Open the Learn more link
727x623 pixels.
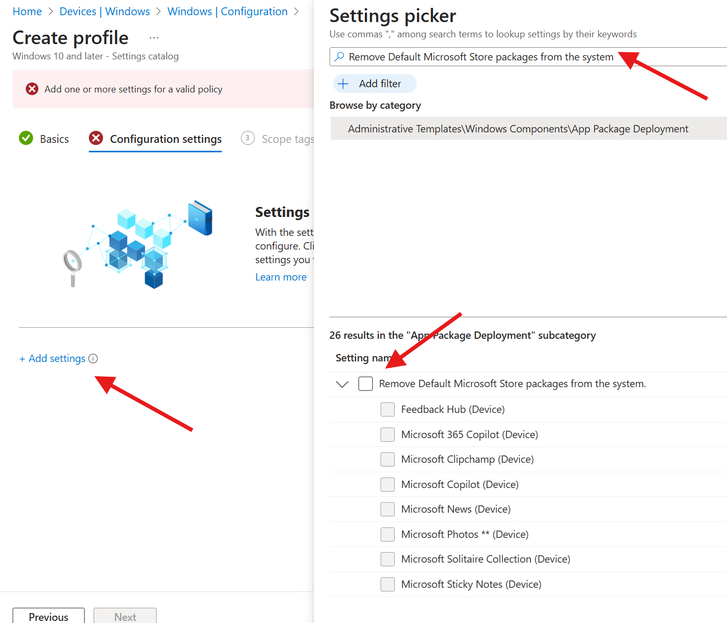pos(281,277)
